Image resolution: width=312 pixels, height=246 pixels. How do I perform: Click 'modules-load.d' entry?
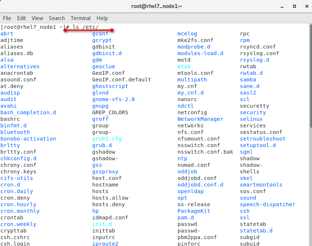click(200, 53)
